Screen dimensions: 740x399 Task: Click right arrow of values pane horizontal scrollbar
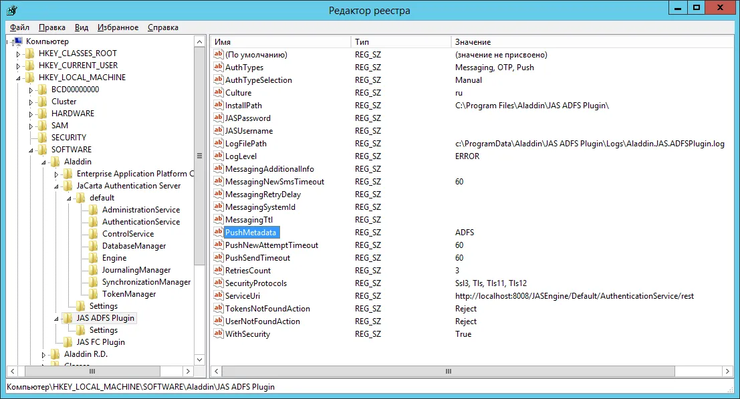click(727, 372)
